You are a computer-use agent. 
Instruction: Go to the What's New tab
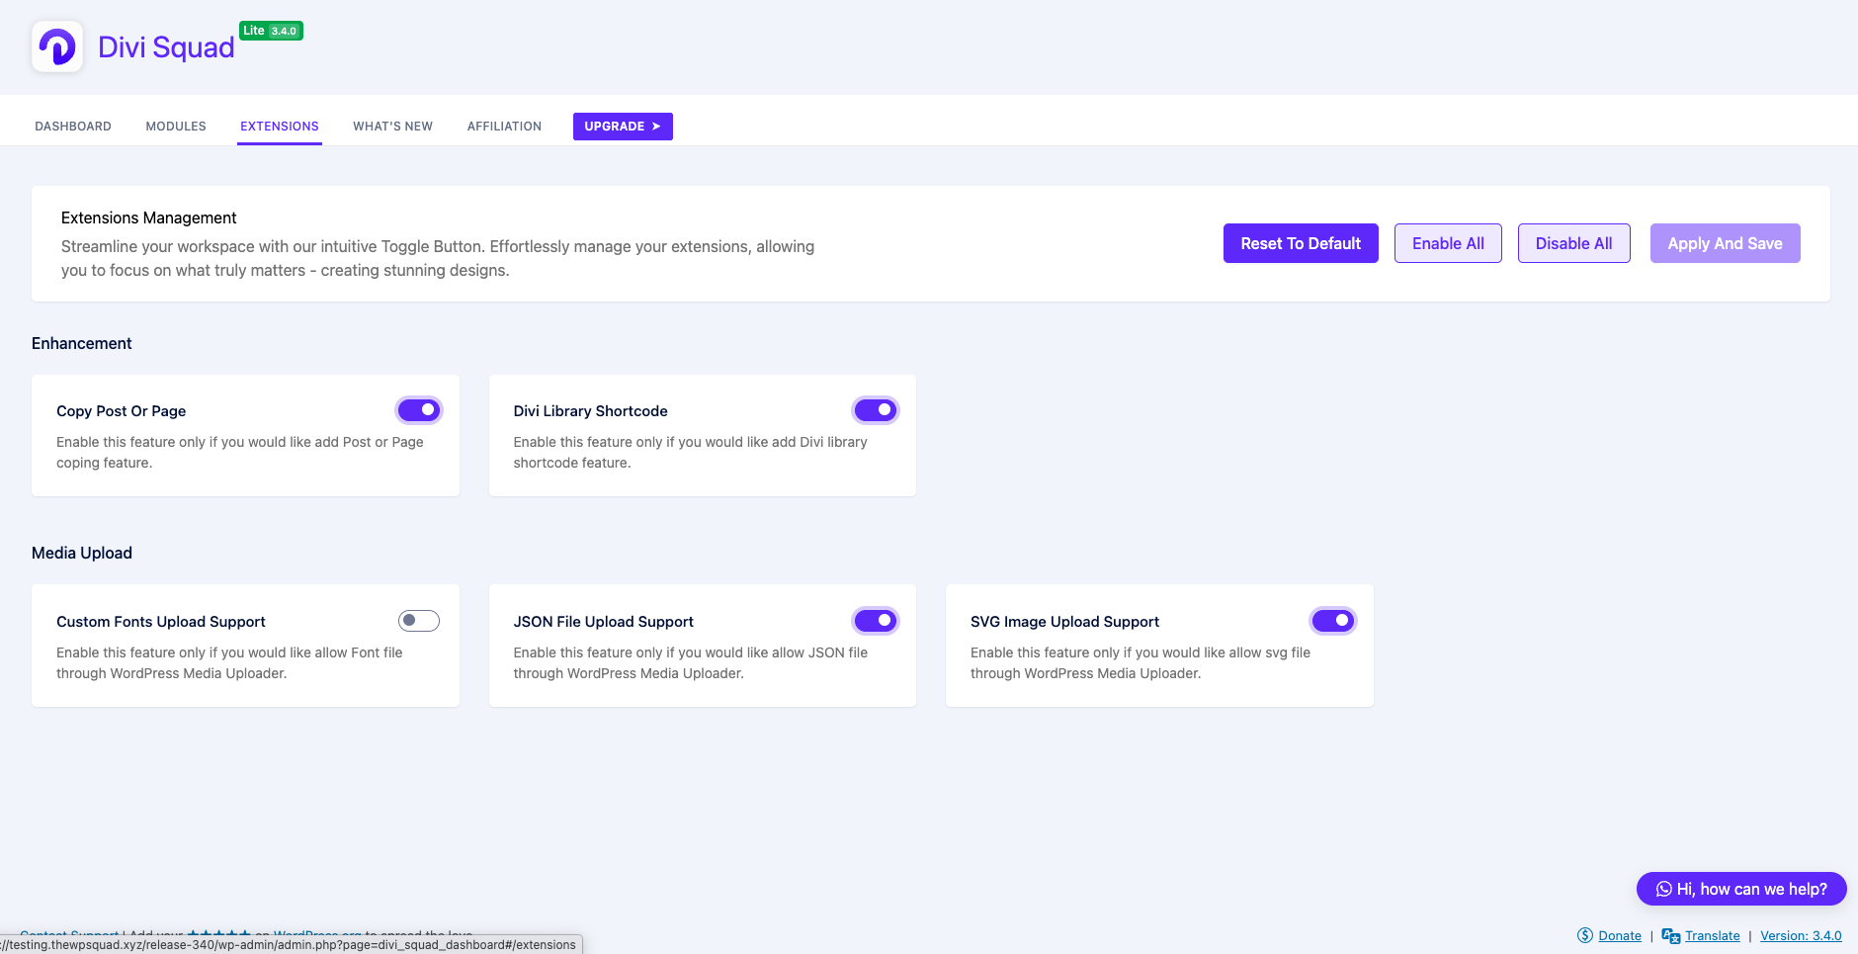pos(393,127)
